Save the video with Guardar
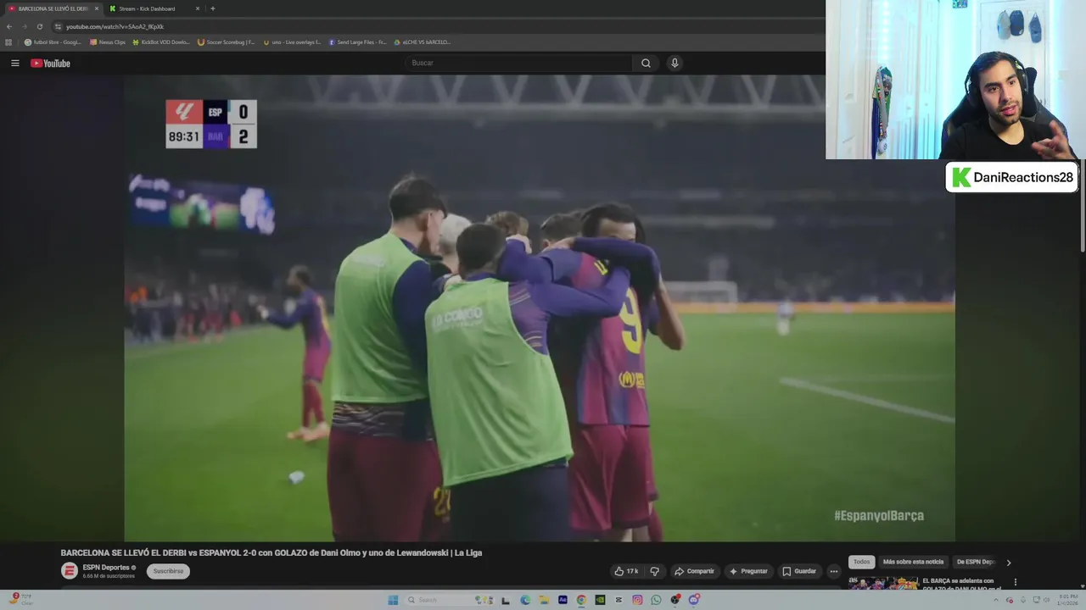Viewport: 1086px width, 610px height. [799, 571]
